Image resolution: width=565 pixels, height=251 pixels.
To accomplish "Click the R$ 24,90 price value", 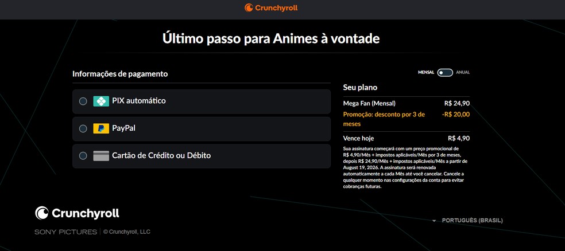I will coord(457,104).
